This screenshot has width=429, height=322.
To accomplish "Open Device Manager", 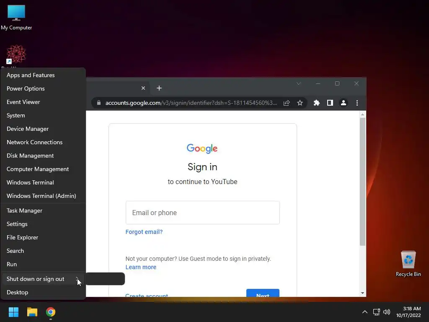I will (43, 129).
